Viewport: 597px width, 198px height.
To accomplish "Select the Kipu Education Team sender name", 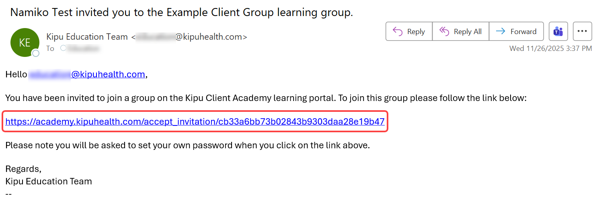I will 87,37.
